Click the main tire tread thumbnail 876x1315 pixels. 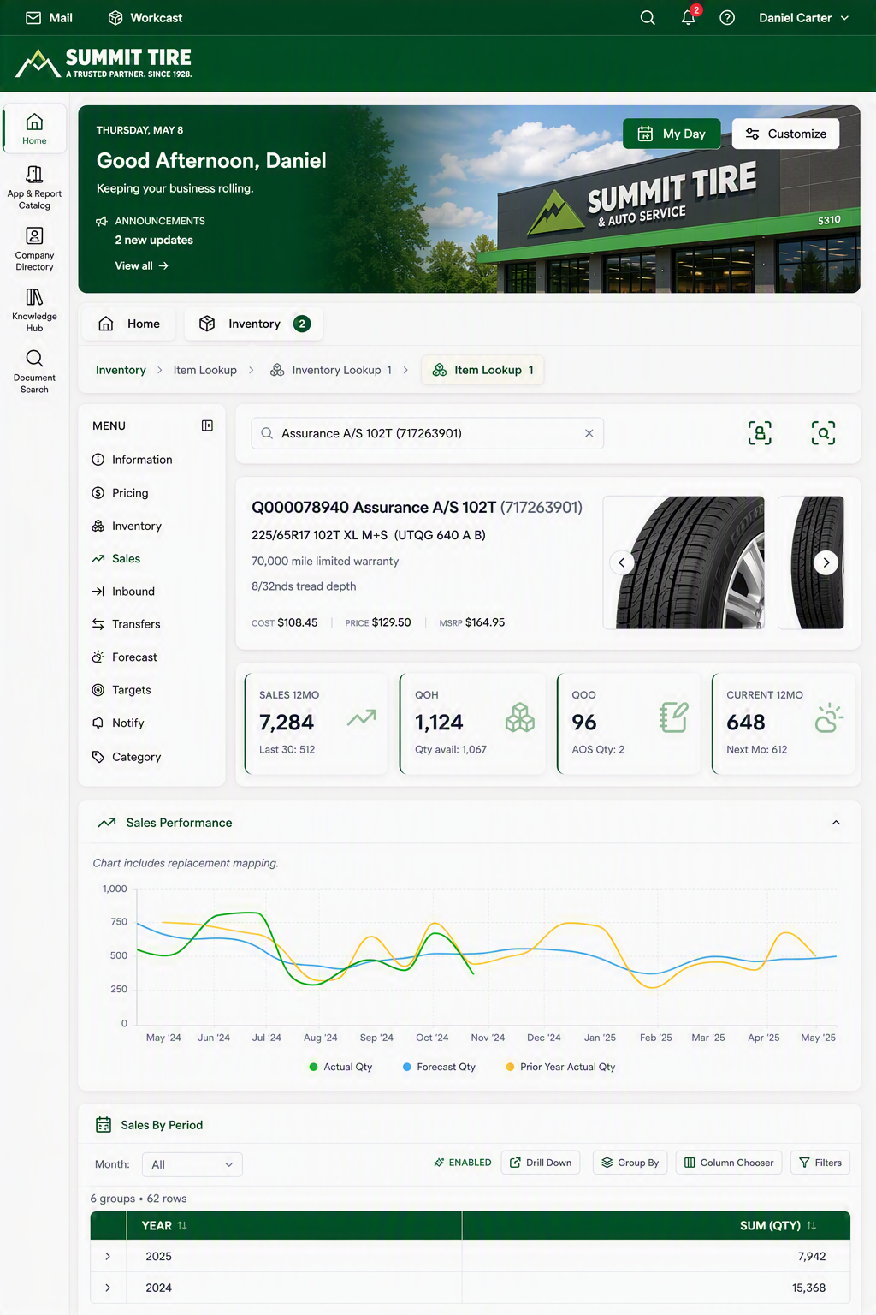pyautogui.click(x=684, y=562)
